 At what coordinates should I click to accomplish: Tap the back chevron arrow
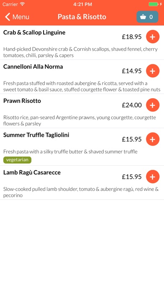8,17
